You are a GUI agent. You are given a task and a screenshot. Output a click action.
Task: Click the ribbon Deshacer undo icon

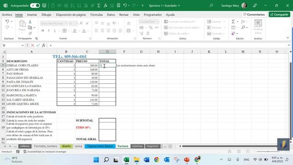click(7, 22)
